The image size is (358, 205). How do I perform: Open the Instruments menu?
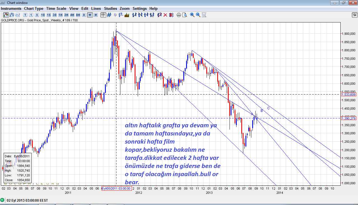(x=11, y=8)
